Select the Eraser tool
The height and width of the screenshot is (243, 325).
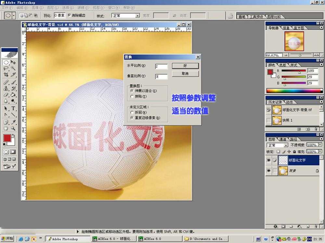6,95
